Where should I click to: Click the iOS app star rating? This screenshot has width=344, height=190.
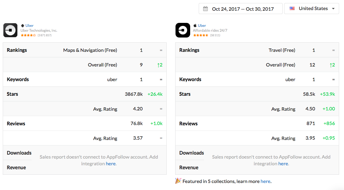coord(201,35)
